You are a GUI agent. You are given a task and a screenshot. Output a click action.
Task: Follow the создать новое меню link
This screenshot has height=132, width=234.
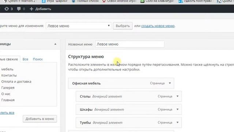pyautogui.click(x=158, y=26)
